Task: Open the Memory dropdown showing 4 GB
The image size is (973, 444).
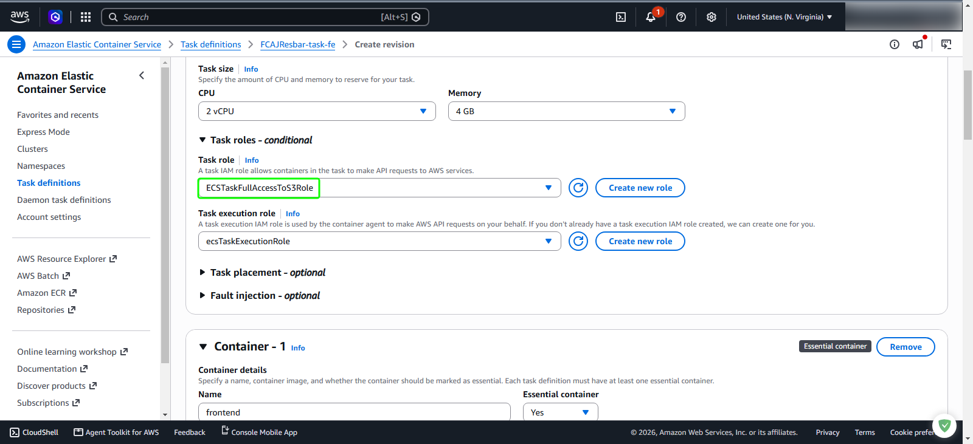Action: pos(567,111)
